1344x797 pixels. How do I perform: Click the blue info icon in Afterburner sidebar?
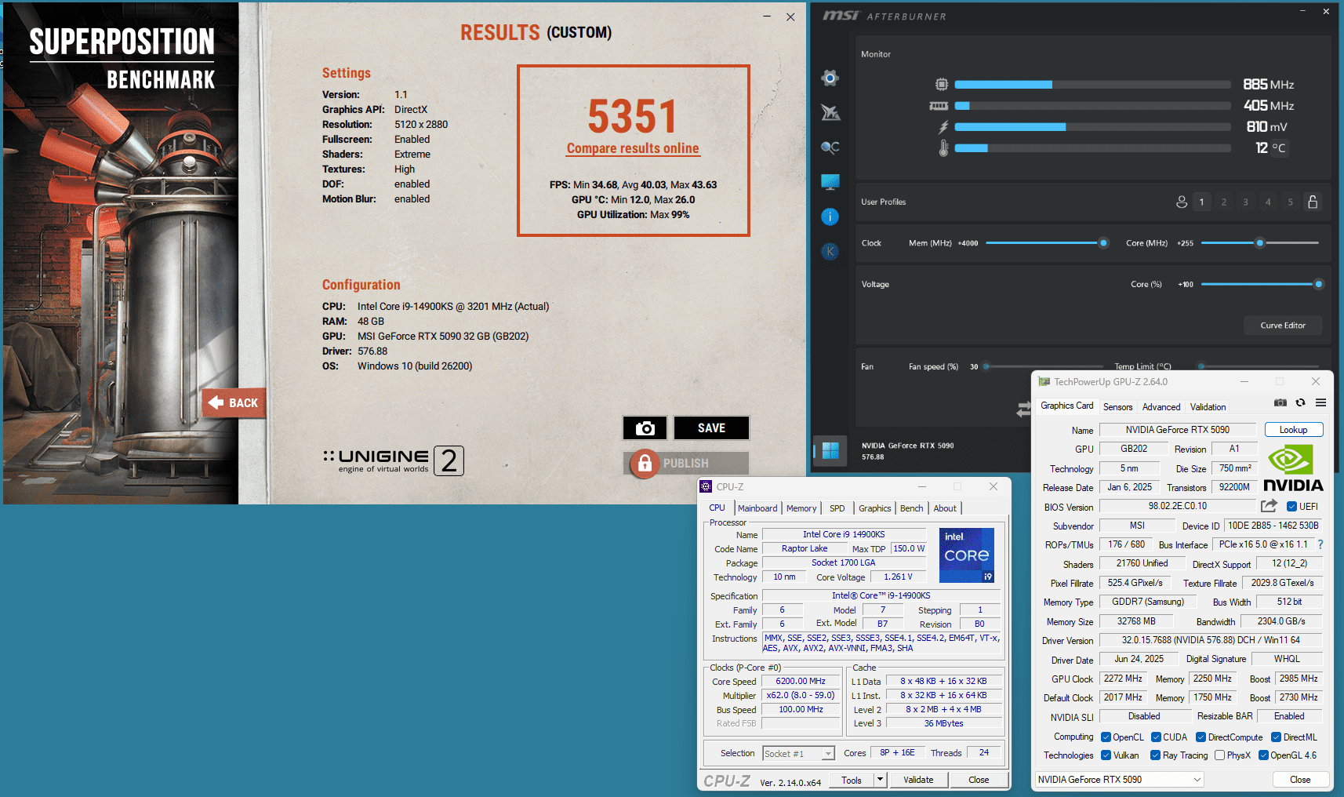[830, 217]
